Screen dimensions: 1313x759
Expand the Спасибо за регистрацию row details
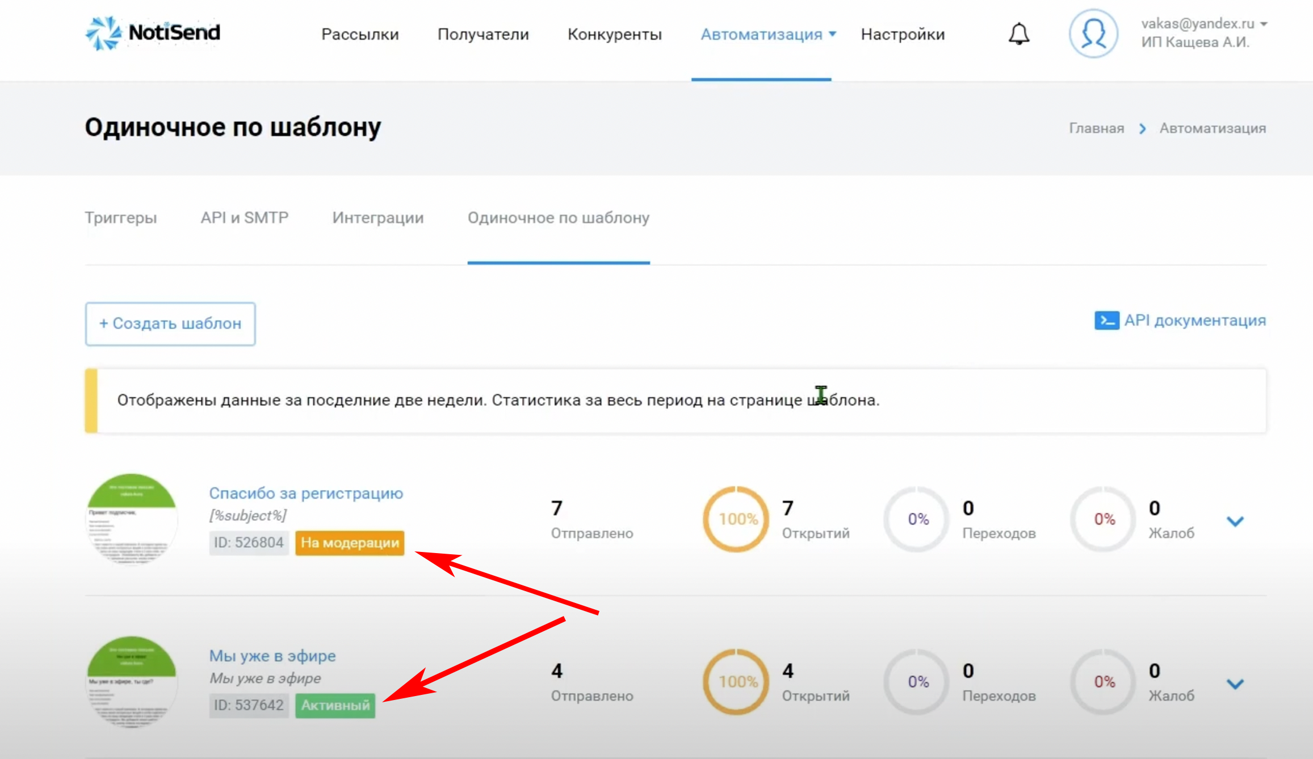1235,521
